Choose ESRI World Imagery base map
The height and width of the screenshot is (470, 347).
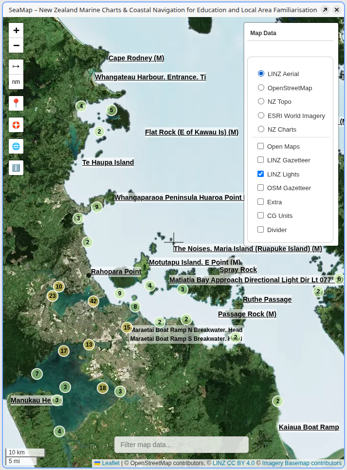(261, 116)
